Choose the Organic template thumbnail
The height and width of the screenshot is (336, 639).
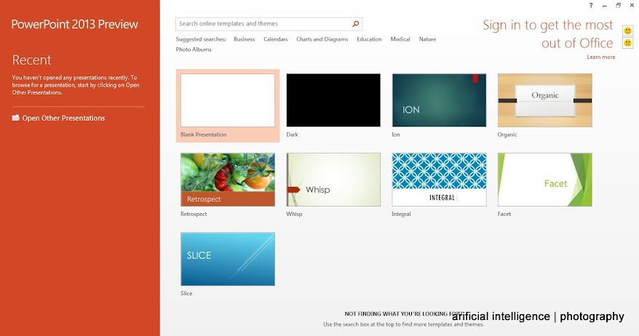pyautogui.click(x=545, y=100)
